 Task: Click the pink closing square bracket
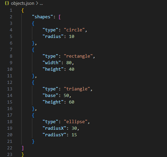pos(23,148)
